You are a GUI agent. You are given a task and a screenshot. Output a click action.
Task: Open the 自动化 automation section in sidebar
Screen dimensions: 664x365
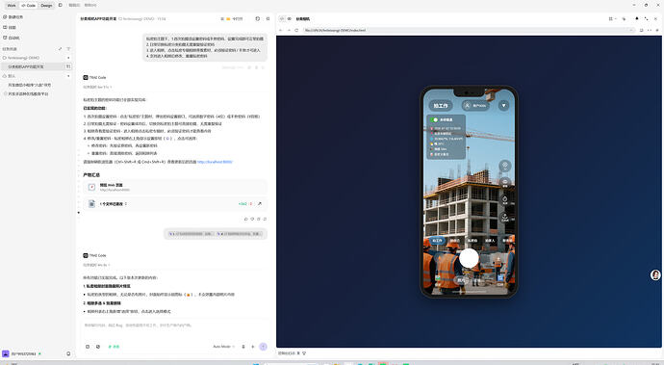point(11,38)
